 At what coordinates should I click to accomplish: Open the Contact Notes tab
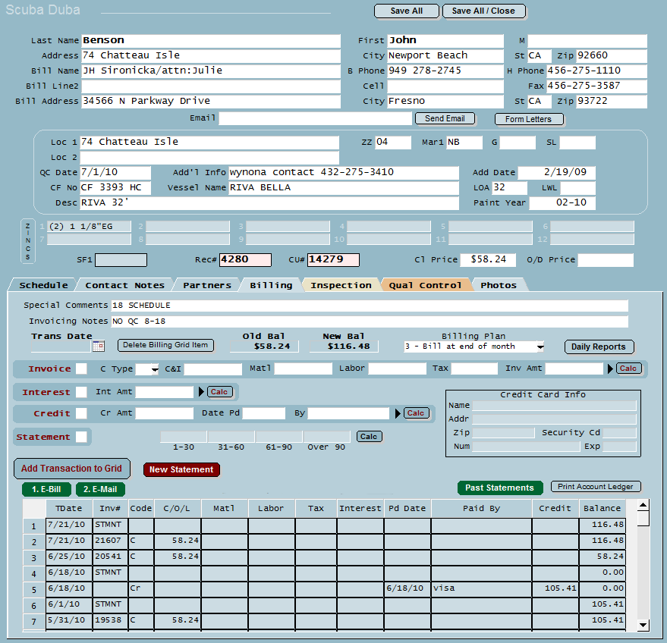tap(124, 285)
